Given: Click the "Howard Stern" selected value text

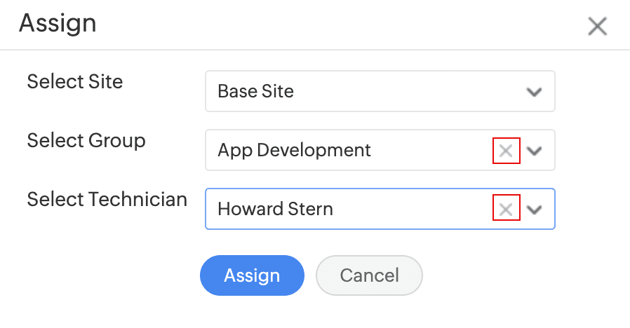Looking at the screenshot, I should (276, 209).
